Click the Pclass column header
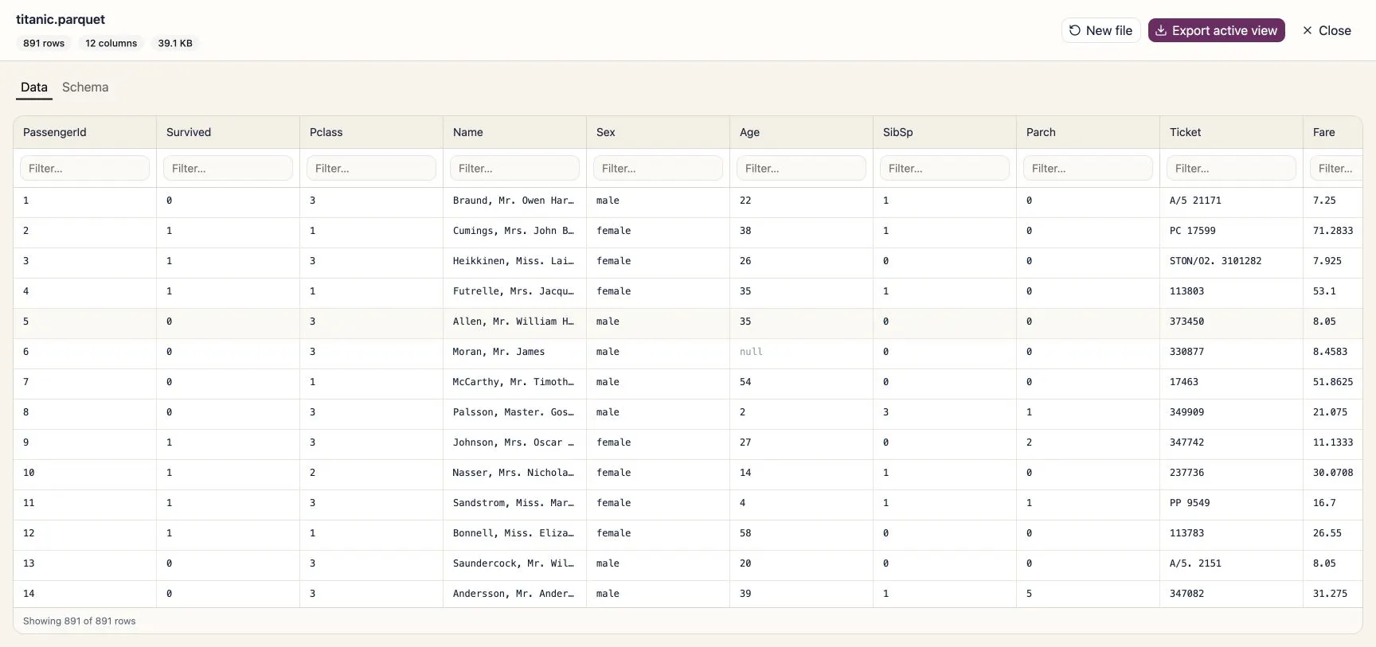The width and height of the screenshot is (1376, 647). tap(372, 132)
